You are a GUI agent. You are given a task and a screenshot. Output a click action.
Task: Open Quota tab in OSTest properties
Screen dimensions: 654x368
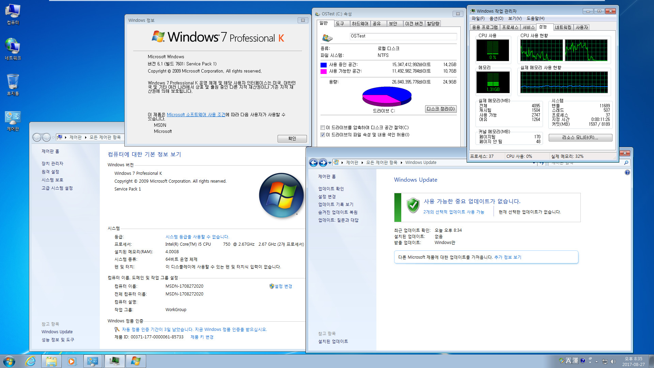point(433,24)
